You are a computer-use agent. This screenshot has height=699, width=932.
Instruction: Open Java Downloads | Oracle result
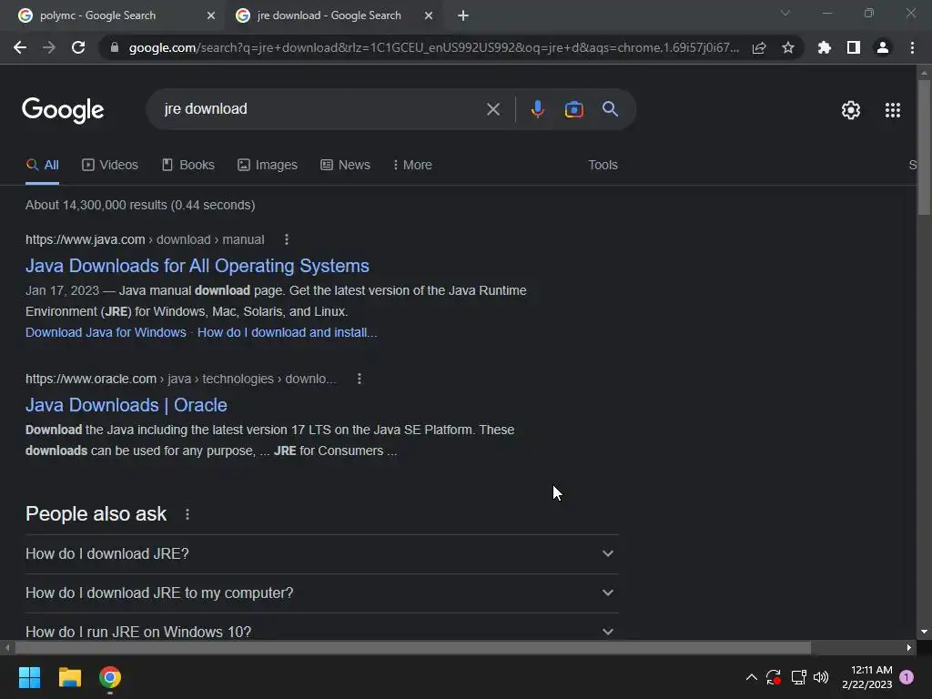pos(126,405)
